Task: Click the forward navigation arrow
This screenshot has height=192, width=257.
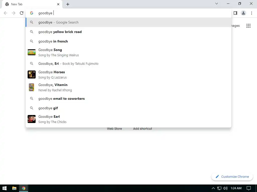Action: coord(14,13)
